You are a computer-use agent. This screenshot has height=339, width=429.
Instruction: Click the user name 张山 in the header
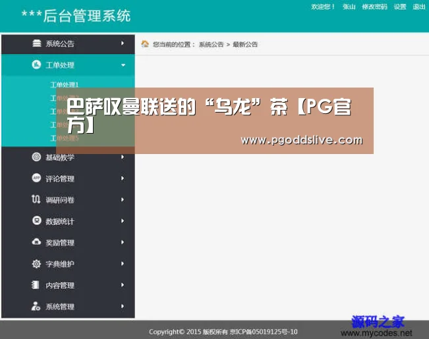pos(349,7)
